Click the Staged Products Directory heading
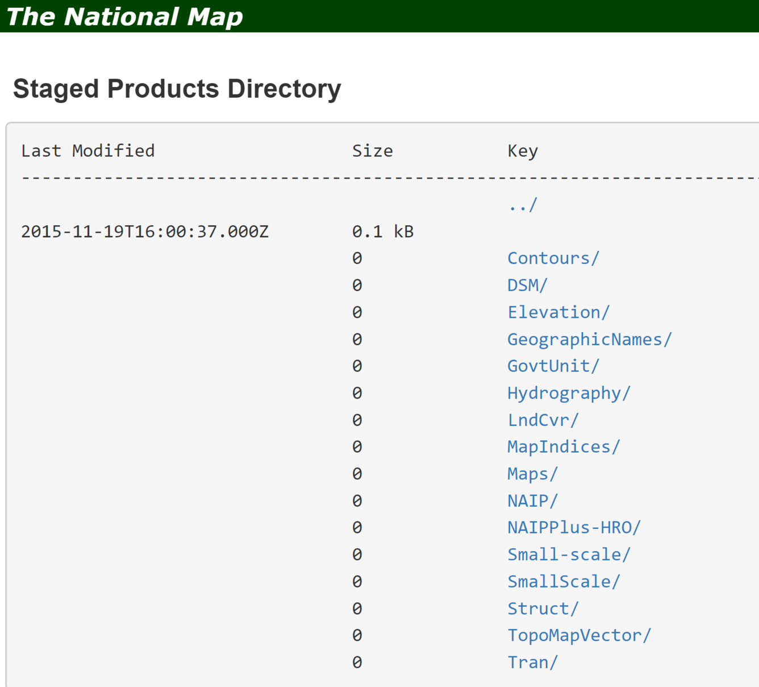Viewport: 759px width, 687px height. 177,89
